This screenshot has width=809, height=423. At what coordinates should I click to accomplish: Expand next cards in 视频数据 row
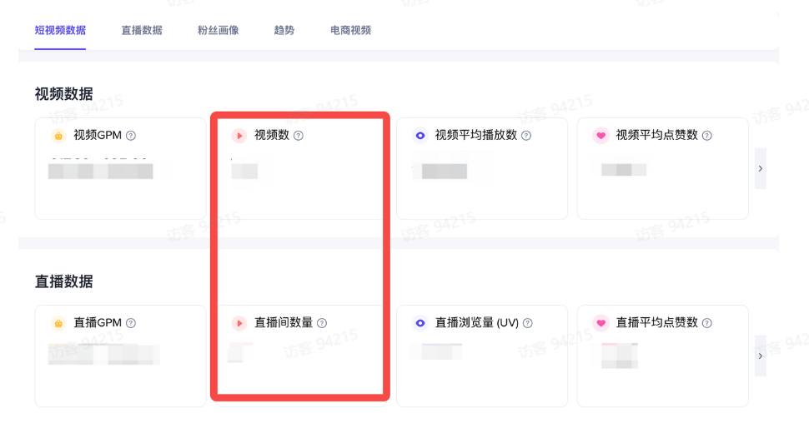pos(760,168)
